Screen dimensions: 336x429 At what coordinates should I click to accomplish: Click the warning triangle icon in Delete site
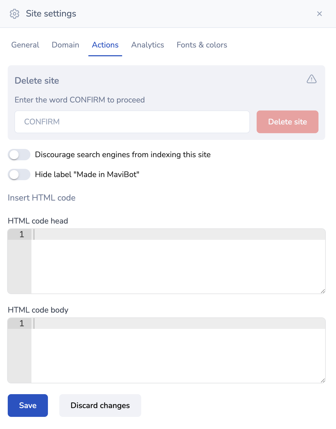pyautogui.click(x=311, y=79)
